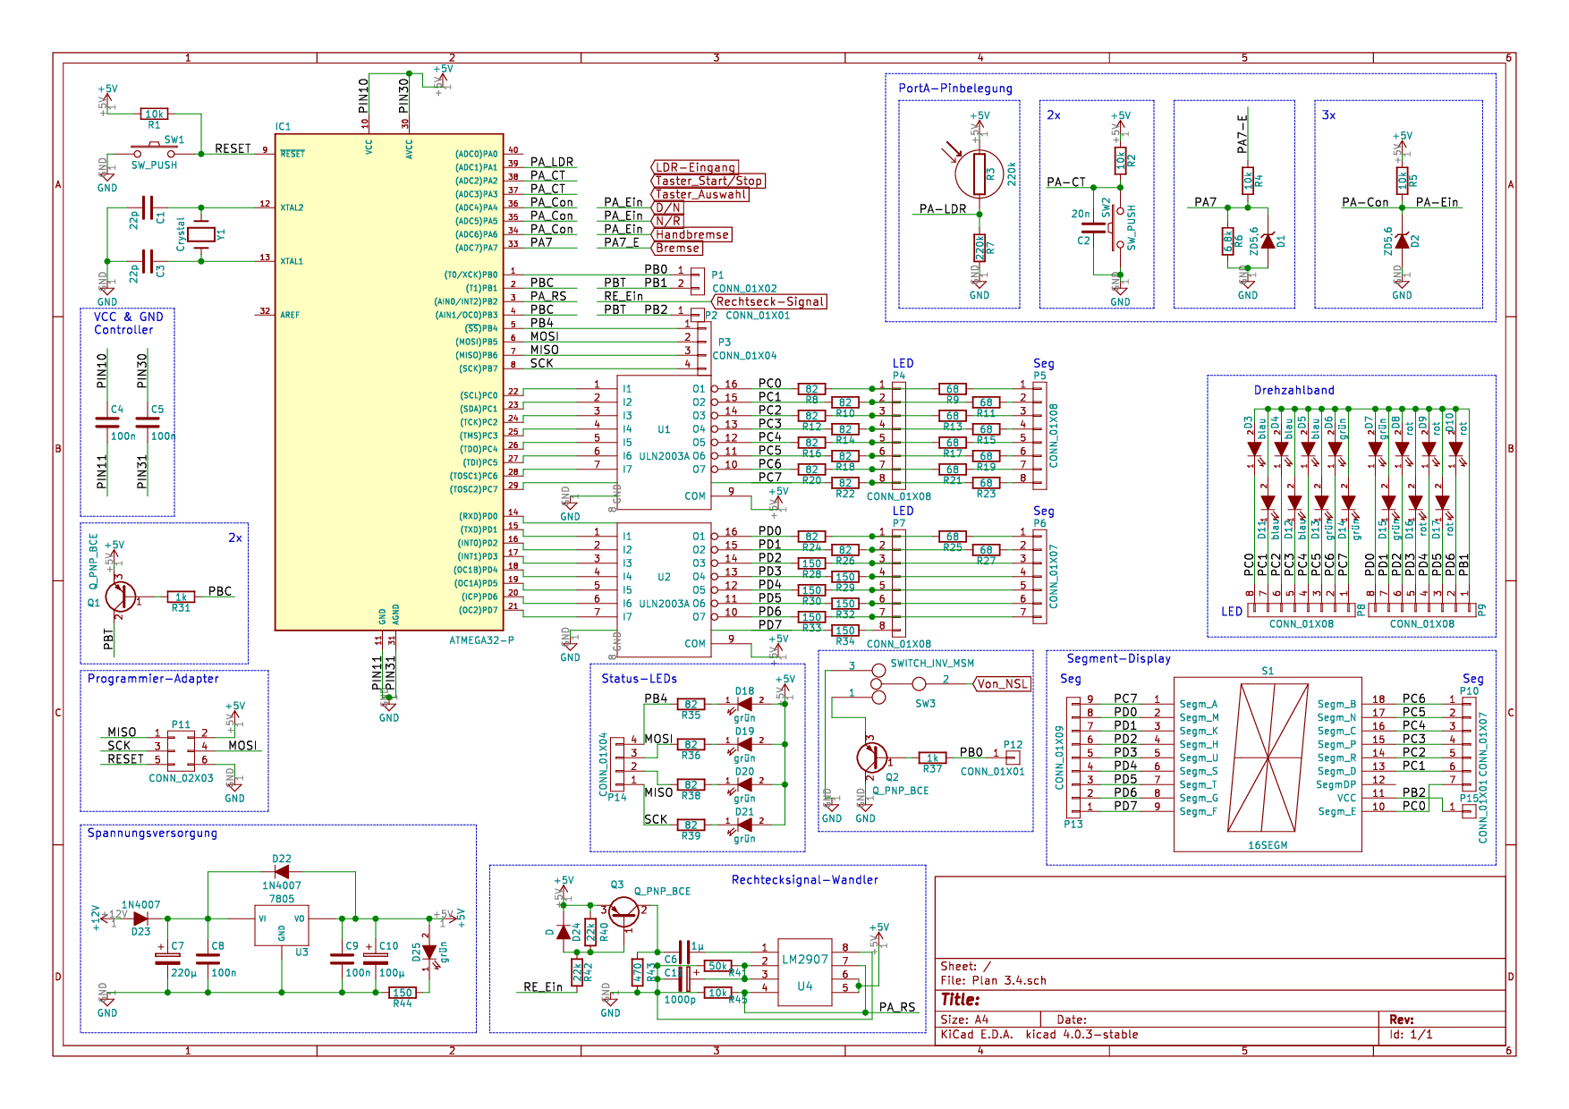Click 'File: Plan 3.4.sch' in title block
The height and width of the screenshot is (1109, 1569).
click(x=993, y=980)
